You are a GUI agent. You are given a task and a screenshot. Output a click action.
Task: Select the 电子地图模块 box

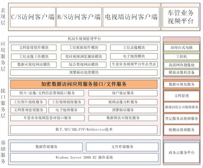click(134, 56)
